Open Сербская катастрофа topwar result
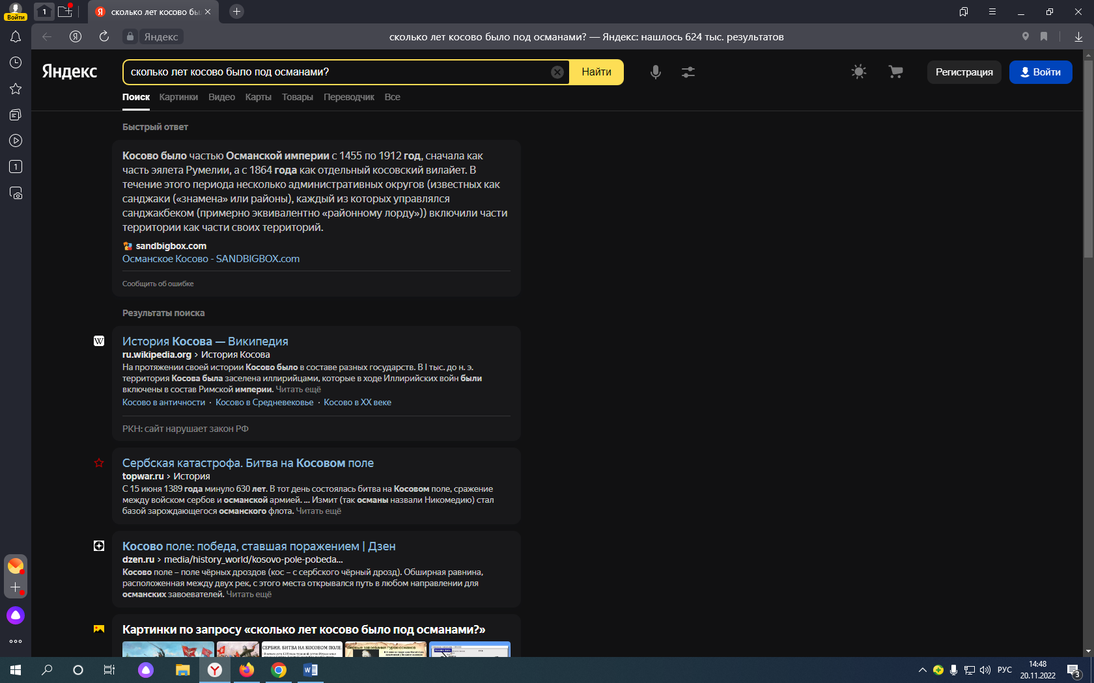Image resolution: width=1094 pixels, height=683 pixels. [x=248, y=463]
